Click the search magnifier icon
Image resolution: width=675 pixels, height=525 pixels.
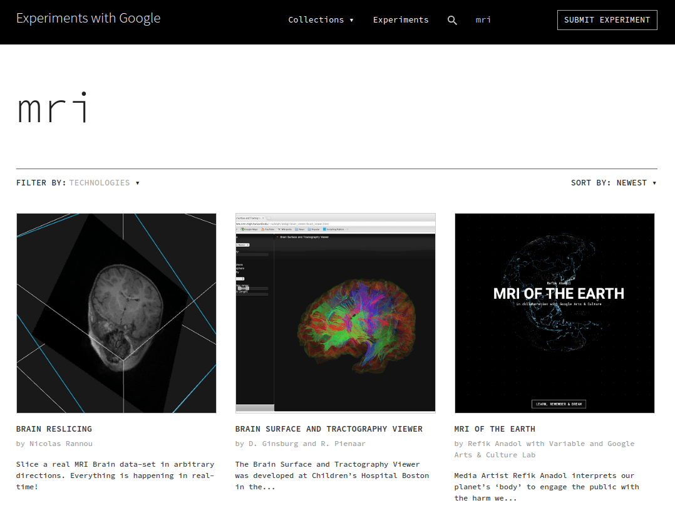pyautogui.click(x=452, y=20)
